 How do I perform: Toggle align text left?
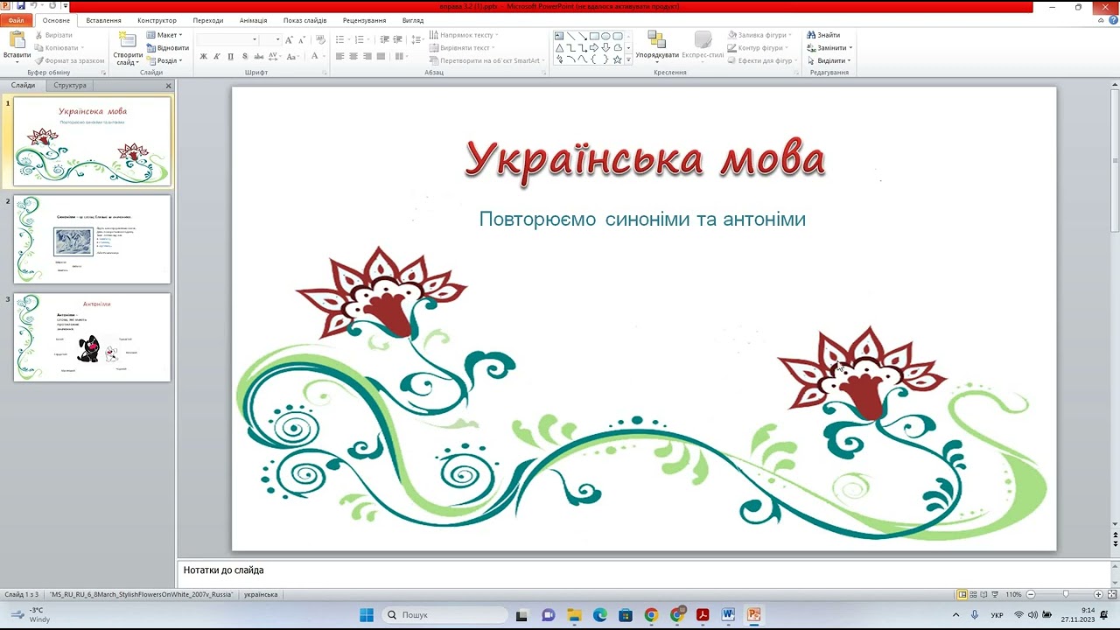click(340, 56)
